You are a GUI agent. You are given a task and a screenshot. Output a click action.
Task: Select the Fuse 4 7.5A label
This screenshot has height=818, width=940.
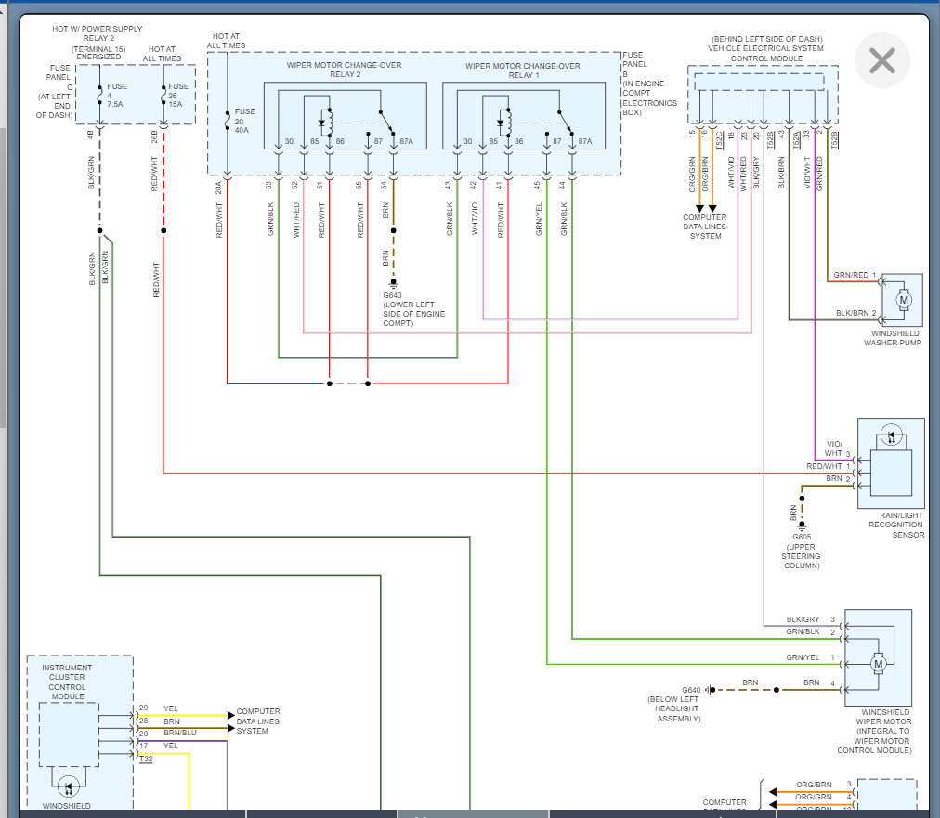[x=116, y=95]
